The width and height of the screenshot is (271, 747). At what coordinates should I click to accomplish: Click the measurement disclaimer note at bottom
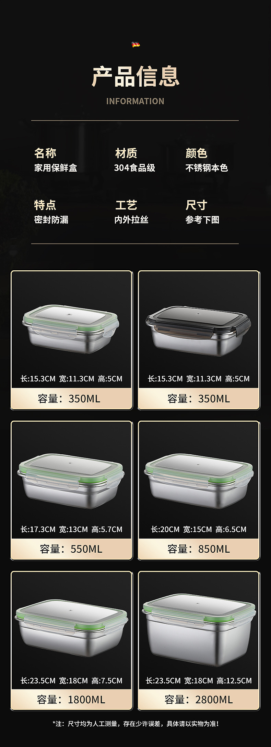136,724
